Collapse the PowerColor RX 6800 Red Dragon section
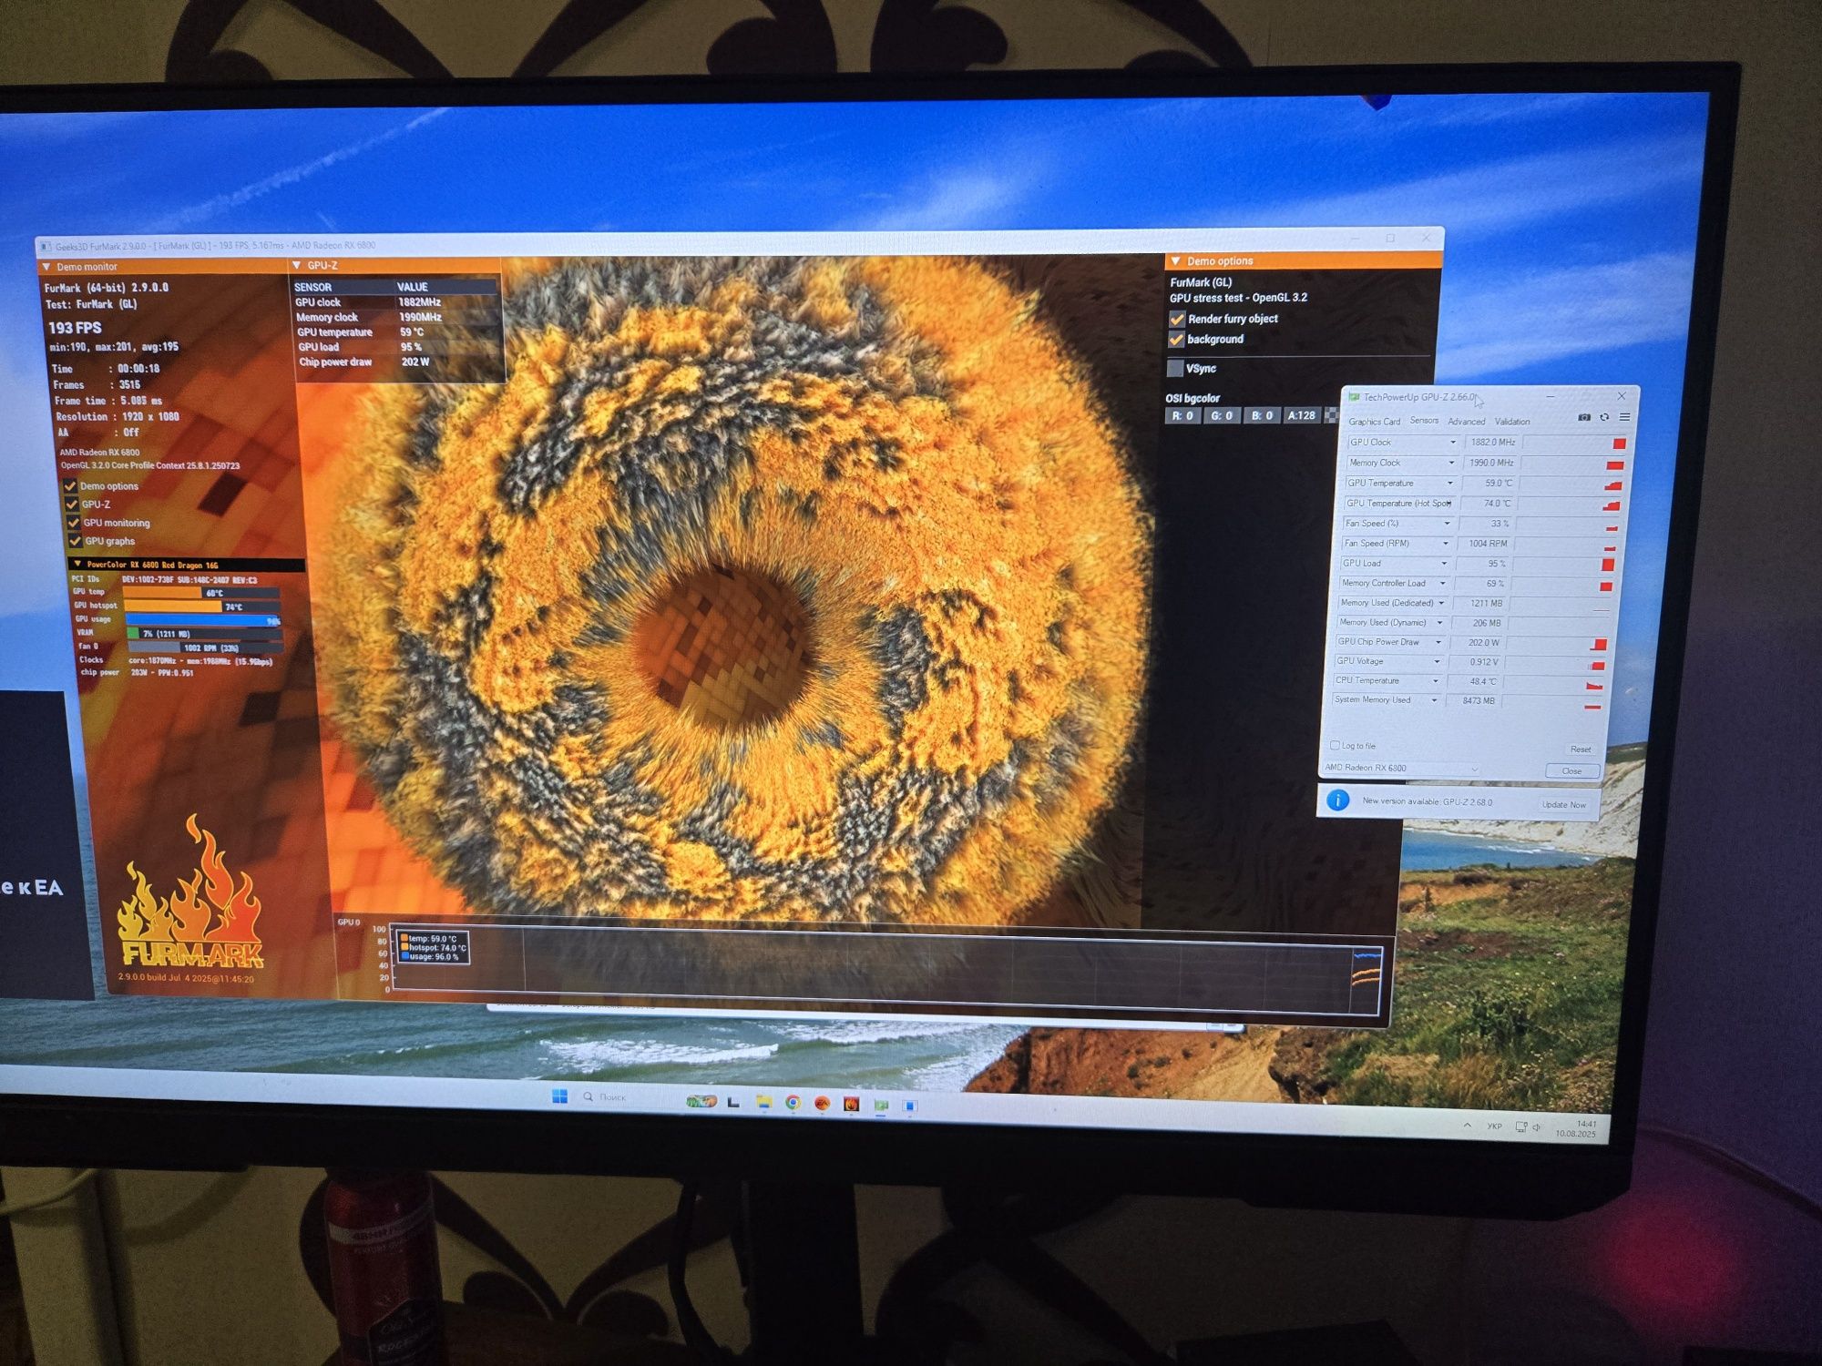This screenshot has width=1822, height=1366. [x=77, y=564]
